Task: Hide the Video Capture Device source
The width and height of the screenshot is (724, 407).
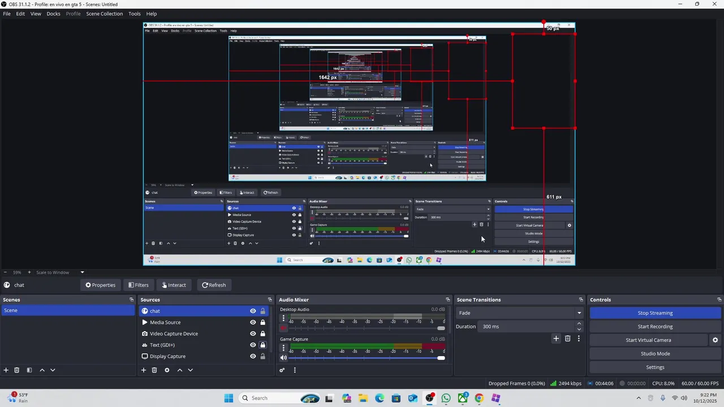Action: pyautogui.click(x=253, y=334)
